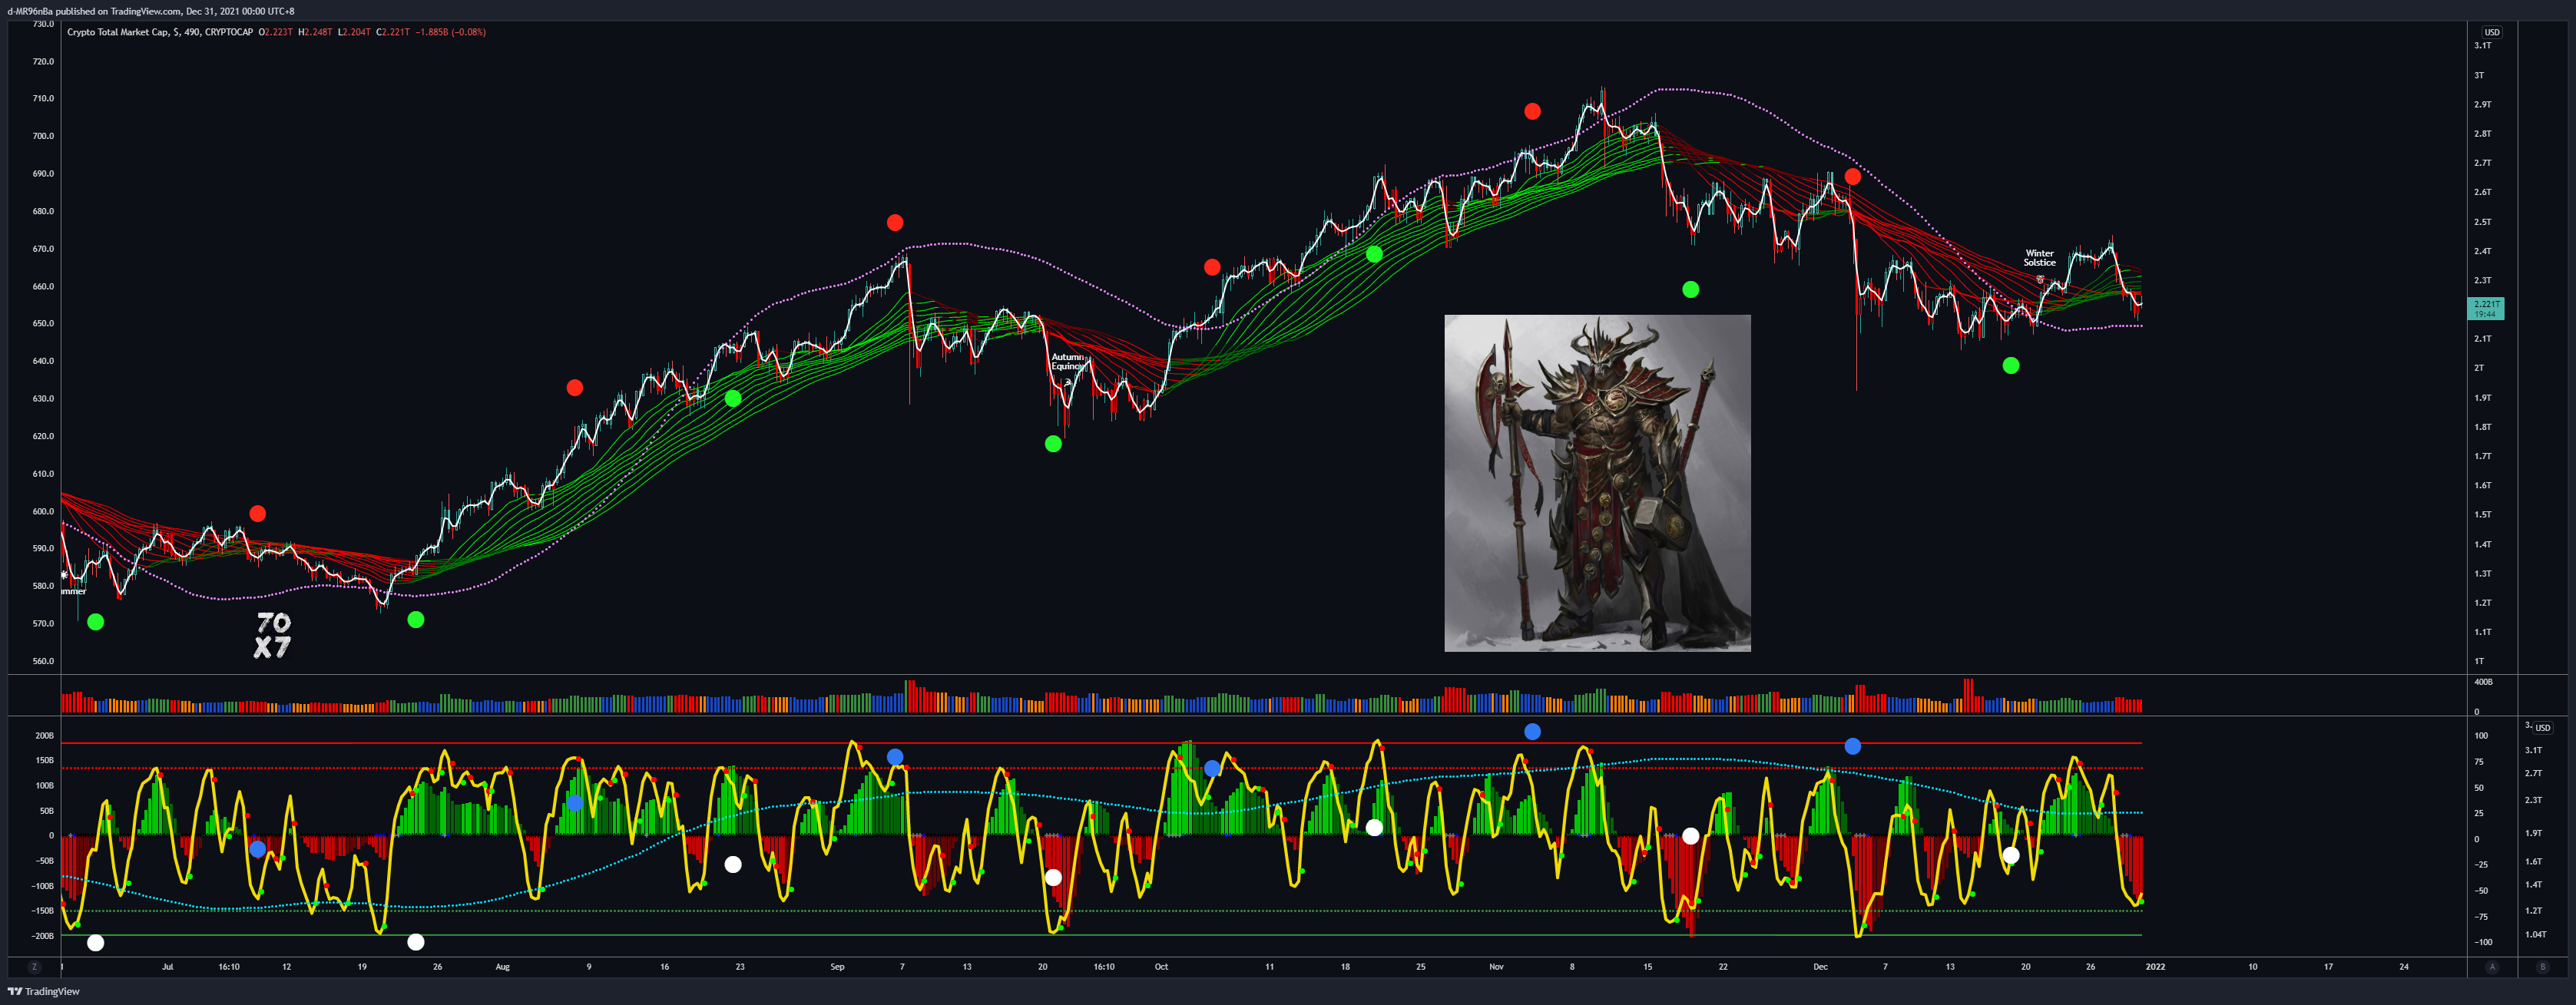Image resolution: width=2576 pixels, height=1005 pixels.
Task: Click the '1.04T' value on lower right scale
Action: [2535, 935]
